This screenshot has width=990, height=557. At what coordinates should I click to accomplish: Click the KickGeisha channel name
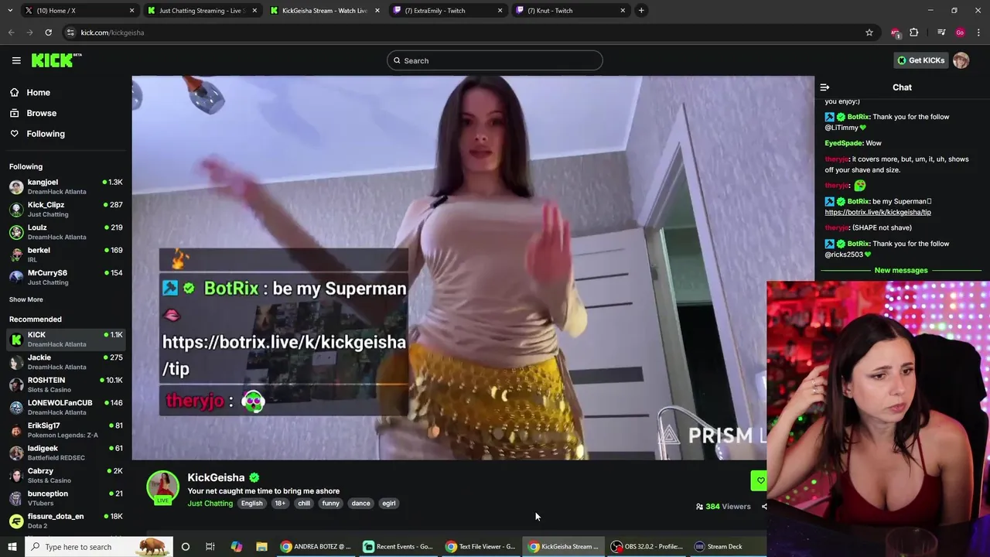click(216, 477)
